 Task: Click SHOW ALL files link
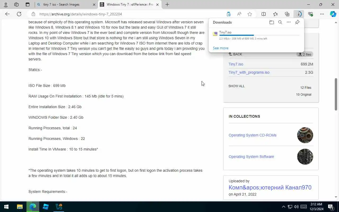click(x=237, y=86)
